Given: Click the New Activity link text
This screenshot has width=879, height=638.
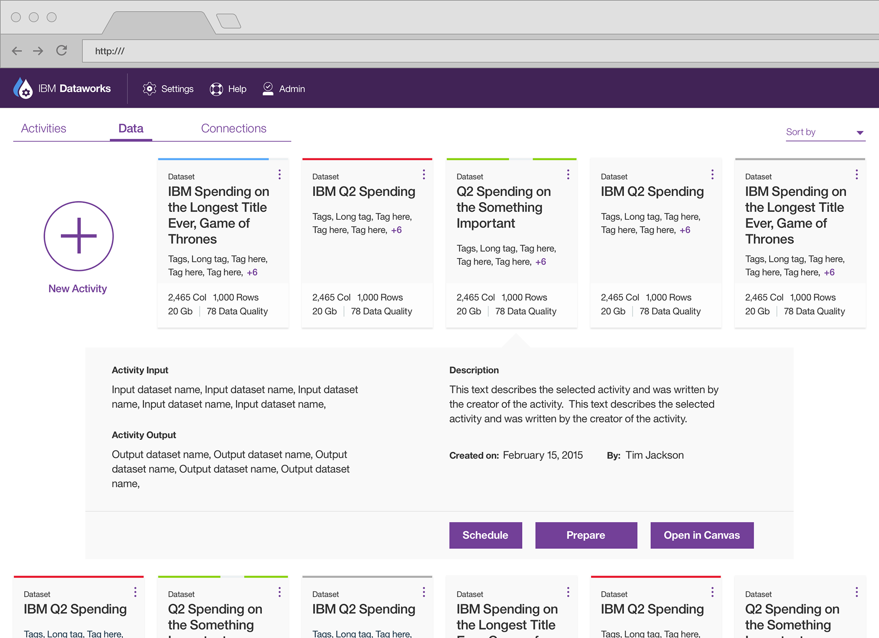Looking at the screenshot, I should tap(77, 289).
